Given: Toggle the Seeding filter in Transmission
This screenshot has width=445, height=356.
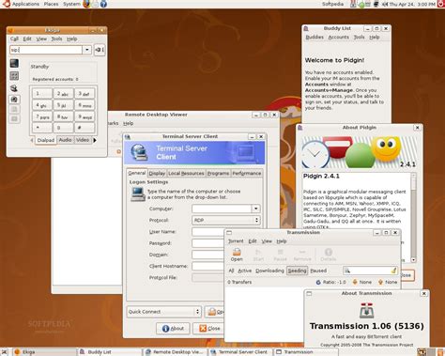Looking at the screenshot, I should pyautogui.click(x=297, y=271).
